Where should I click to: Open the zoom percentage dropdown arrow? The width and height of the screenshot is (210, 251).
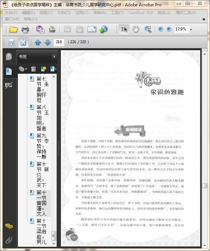pyautogui.click(x=191, y=29)
